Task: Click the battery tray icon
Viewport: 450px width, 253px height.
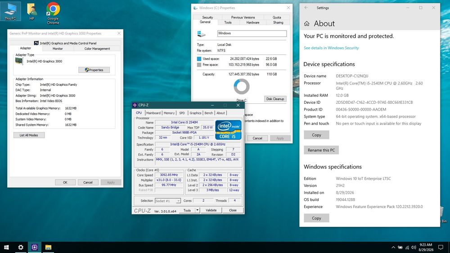Action: pyautogui.click(x=400, y=247)
